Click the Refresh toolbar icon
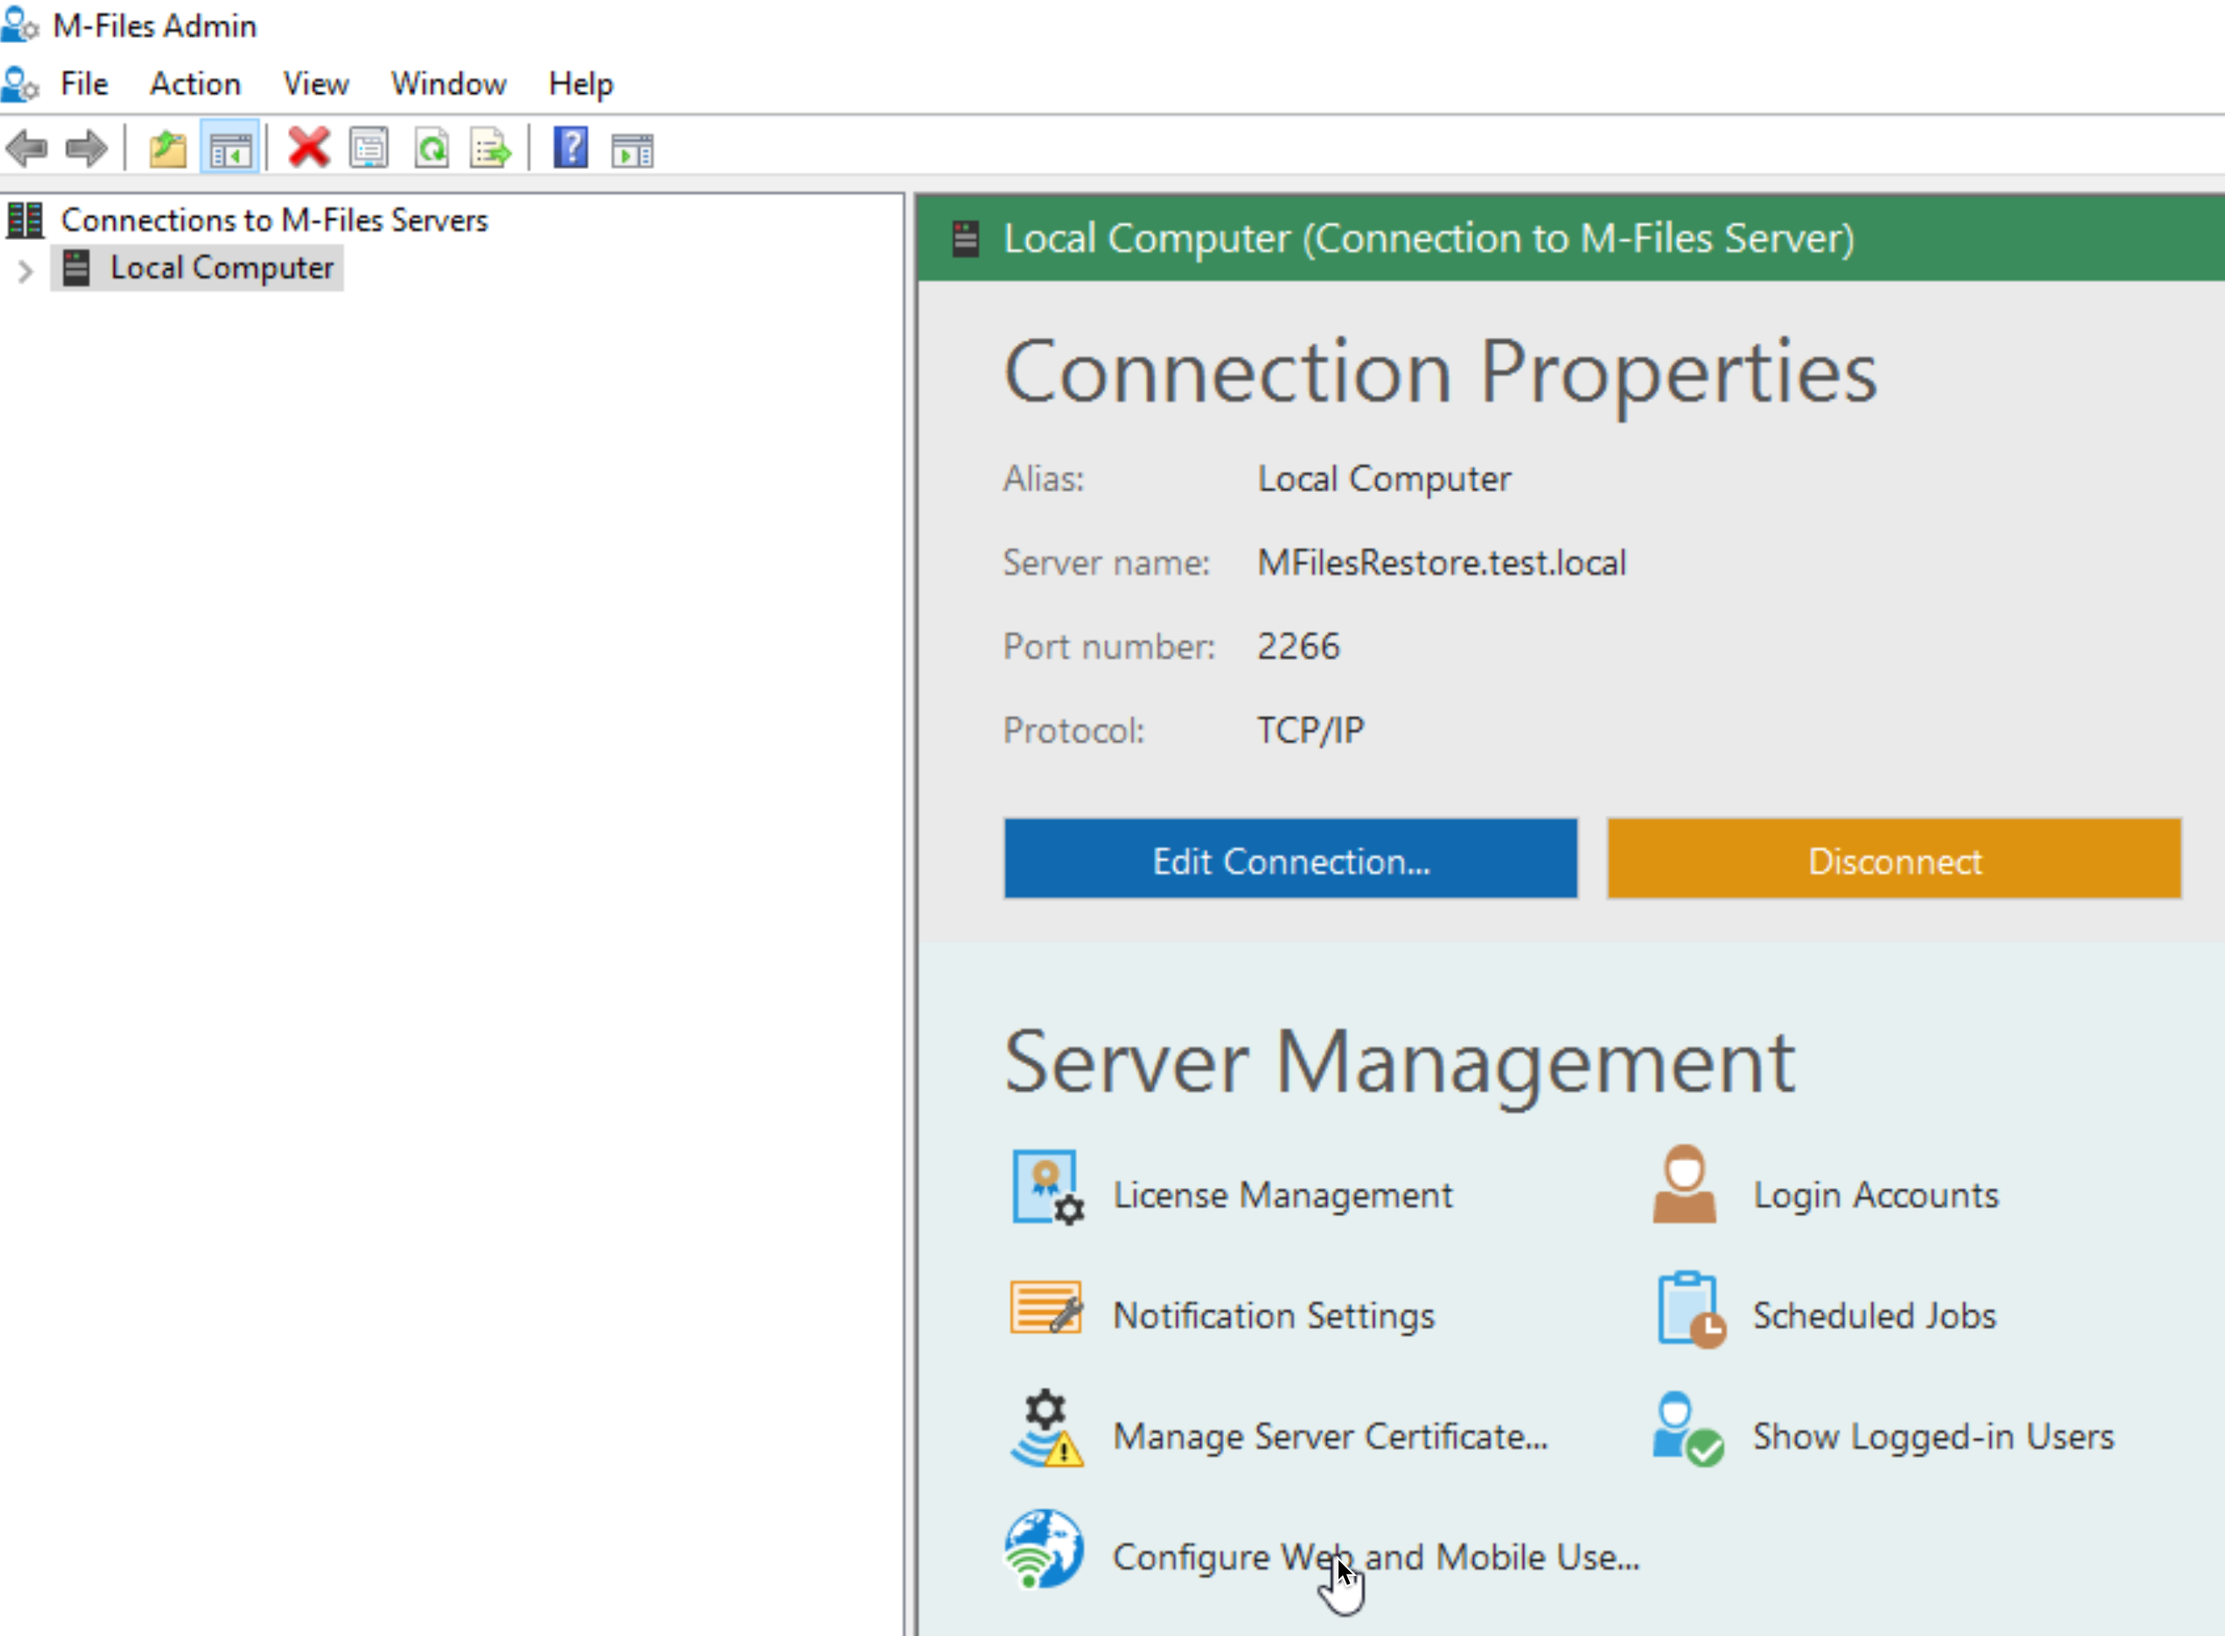This screenshot has width=2225, height=1636. point(432,149)
